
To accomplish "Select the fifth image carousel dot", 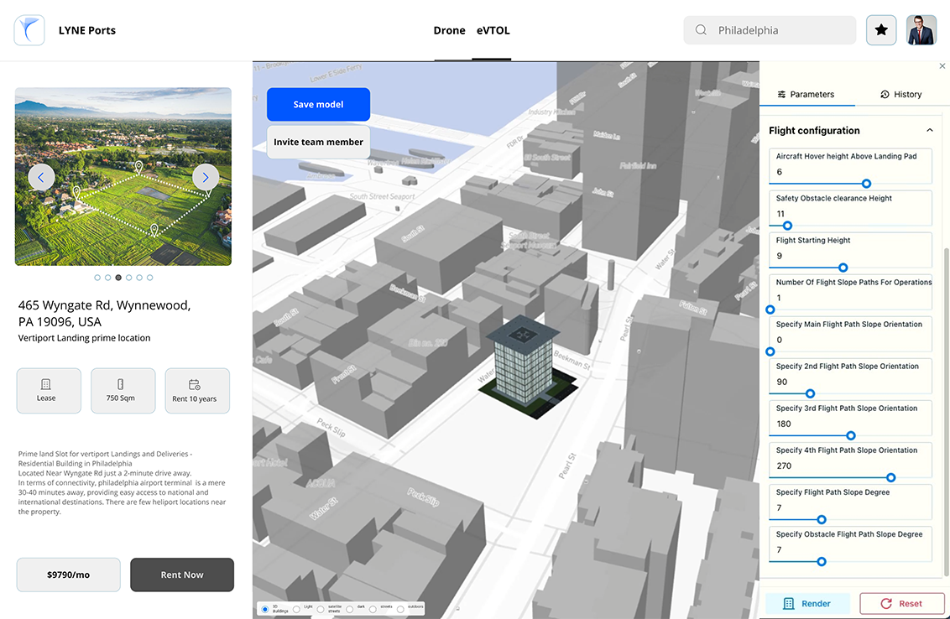I will 139,278.
